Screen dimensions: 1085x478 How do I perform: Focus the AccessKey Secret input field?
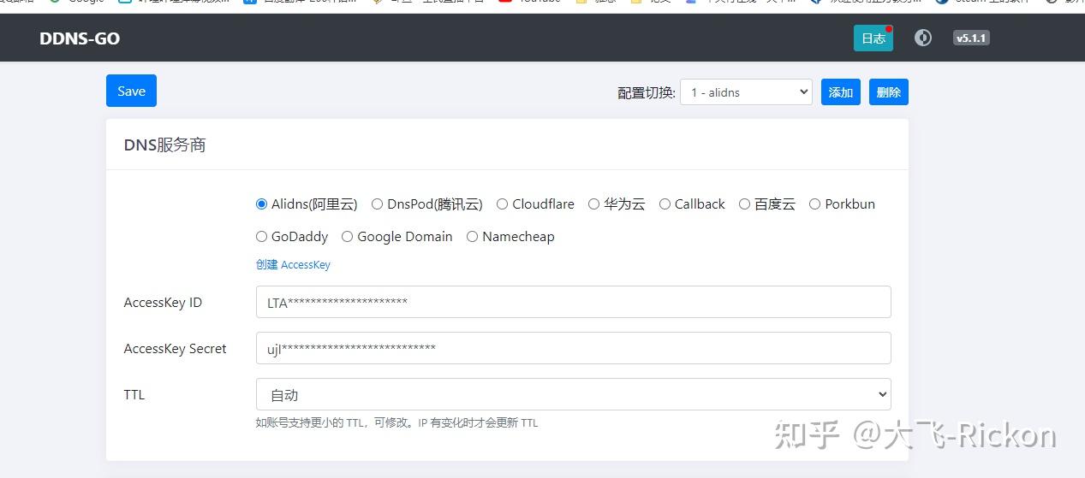point(573,348)
